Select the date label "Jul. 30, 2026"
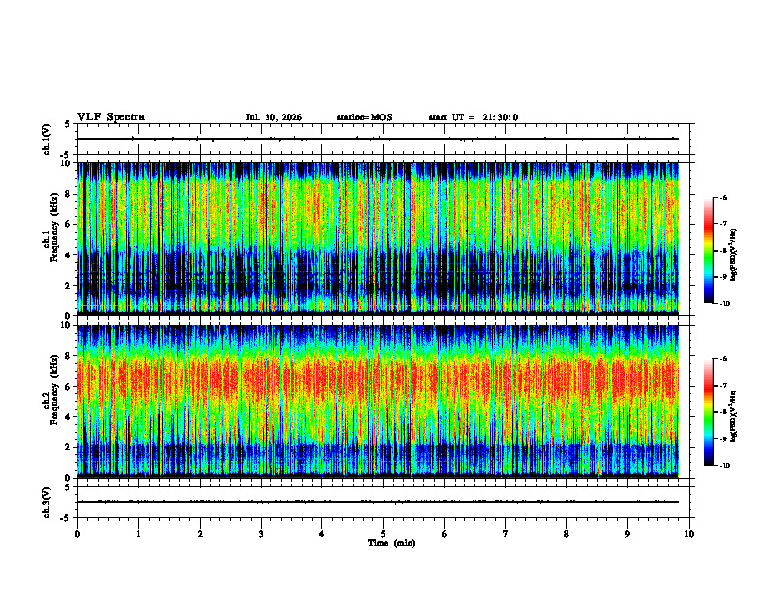 [x=273, y=117]
